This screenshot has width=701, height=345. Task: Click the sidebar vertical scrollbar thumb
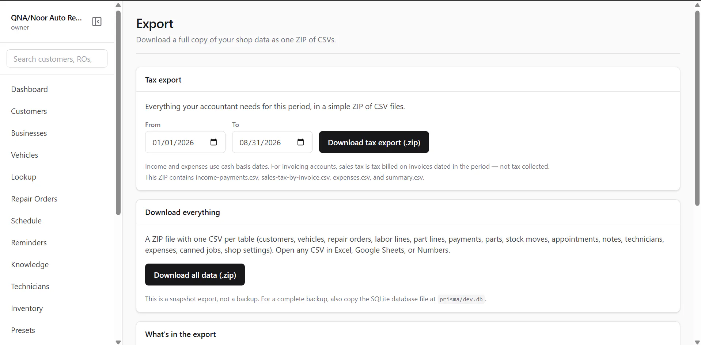pos(118,112)
